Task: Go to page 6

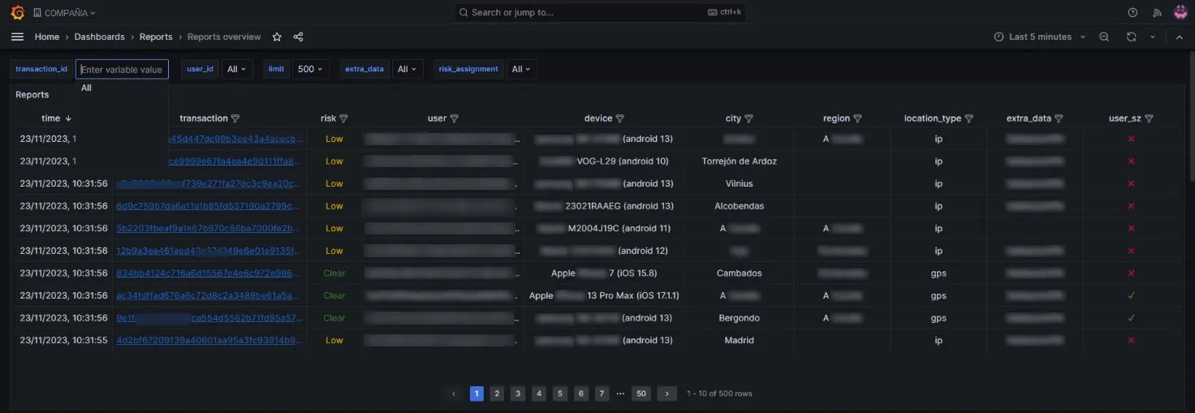Action: 581,394
